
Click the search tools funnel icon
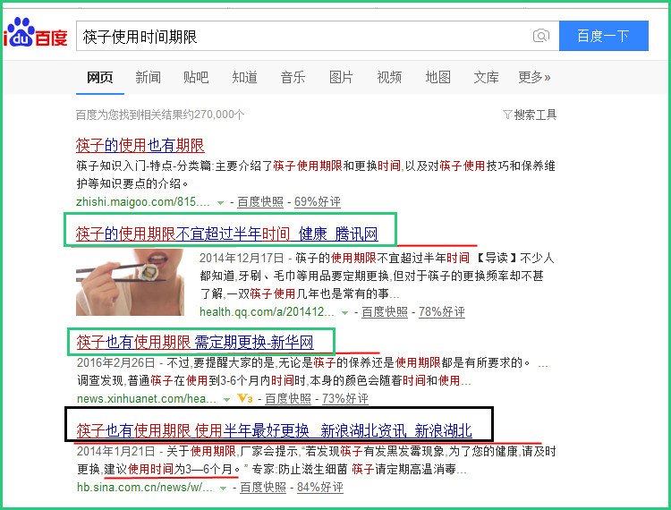coord(507,115)
